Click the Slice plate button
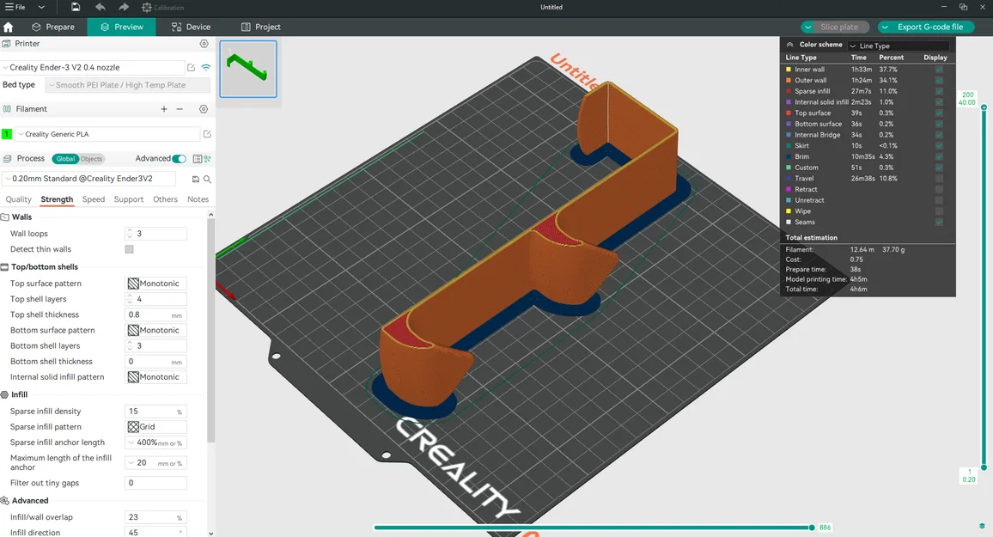Viewport: 993px width, 537px height. point(839,27)
